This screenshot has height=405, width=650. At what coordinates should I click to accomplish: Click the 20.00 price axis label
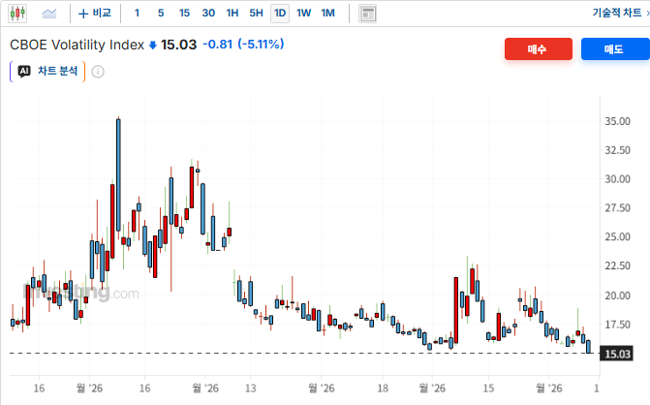(x=617, y=296)
